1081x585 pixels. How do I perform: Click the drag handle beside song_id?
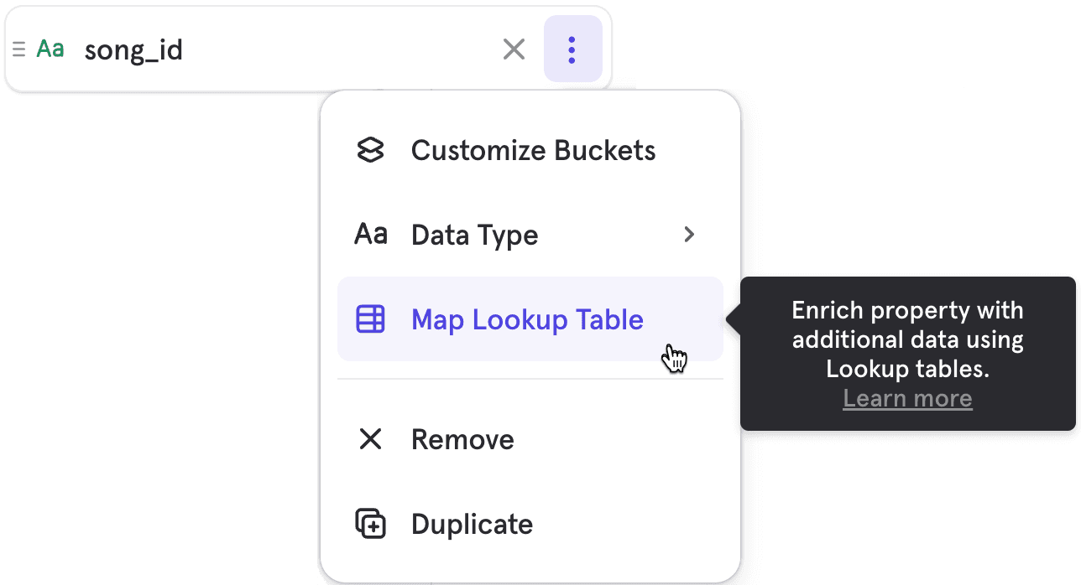pos(18,49)
